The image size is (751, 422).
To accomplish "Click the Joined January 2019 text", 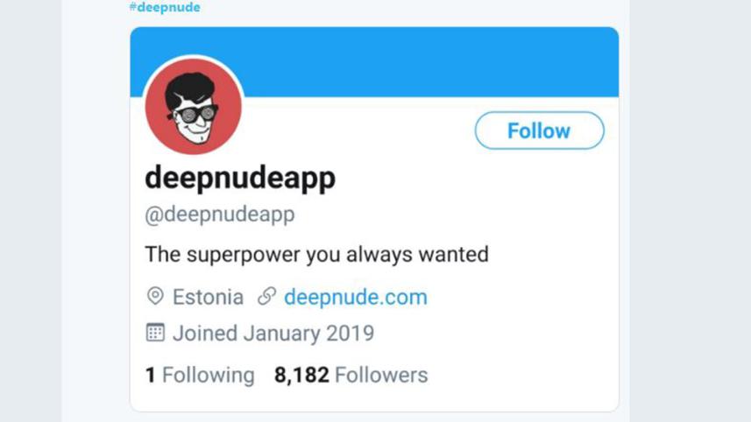I will pos(273,333).
